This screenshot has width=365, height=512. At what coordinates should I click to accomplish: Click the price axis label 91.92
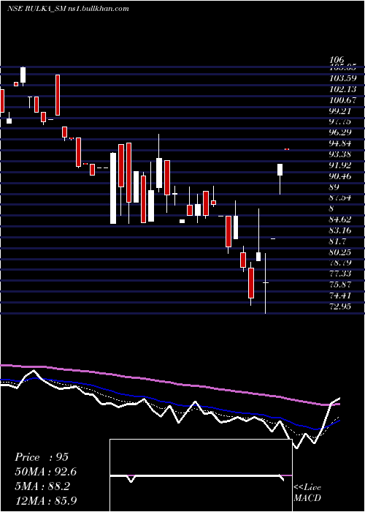coord(340,165)
